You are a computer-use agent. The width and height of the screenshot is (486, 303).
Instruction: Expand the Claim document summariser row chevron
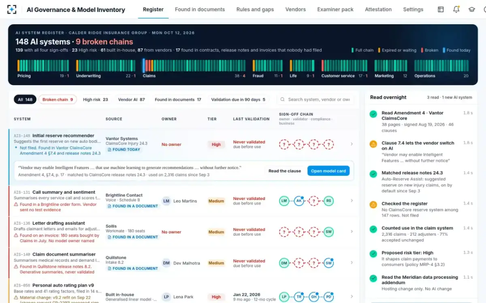[351, 263]
